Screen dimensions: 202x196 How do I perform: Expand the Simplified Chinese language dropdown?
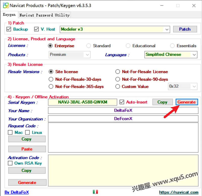coord(171,54)
